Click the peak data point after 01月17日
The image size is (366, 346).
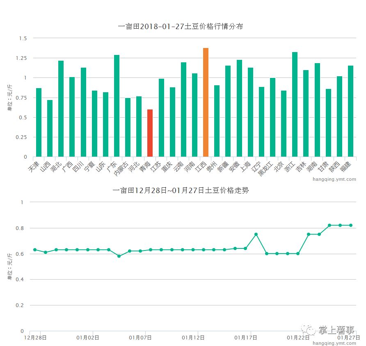(x=256, y=234)
